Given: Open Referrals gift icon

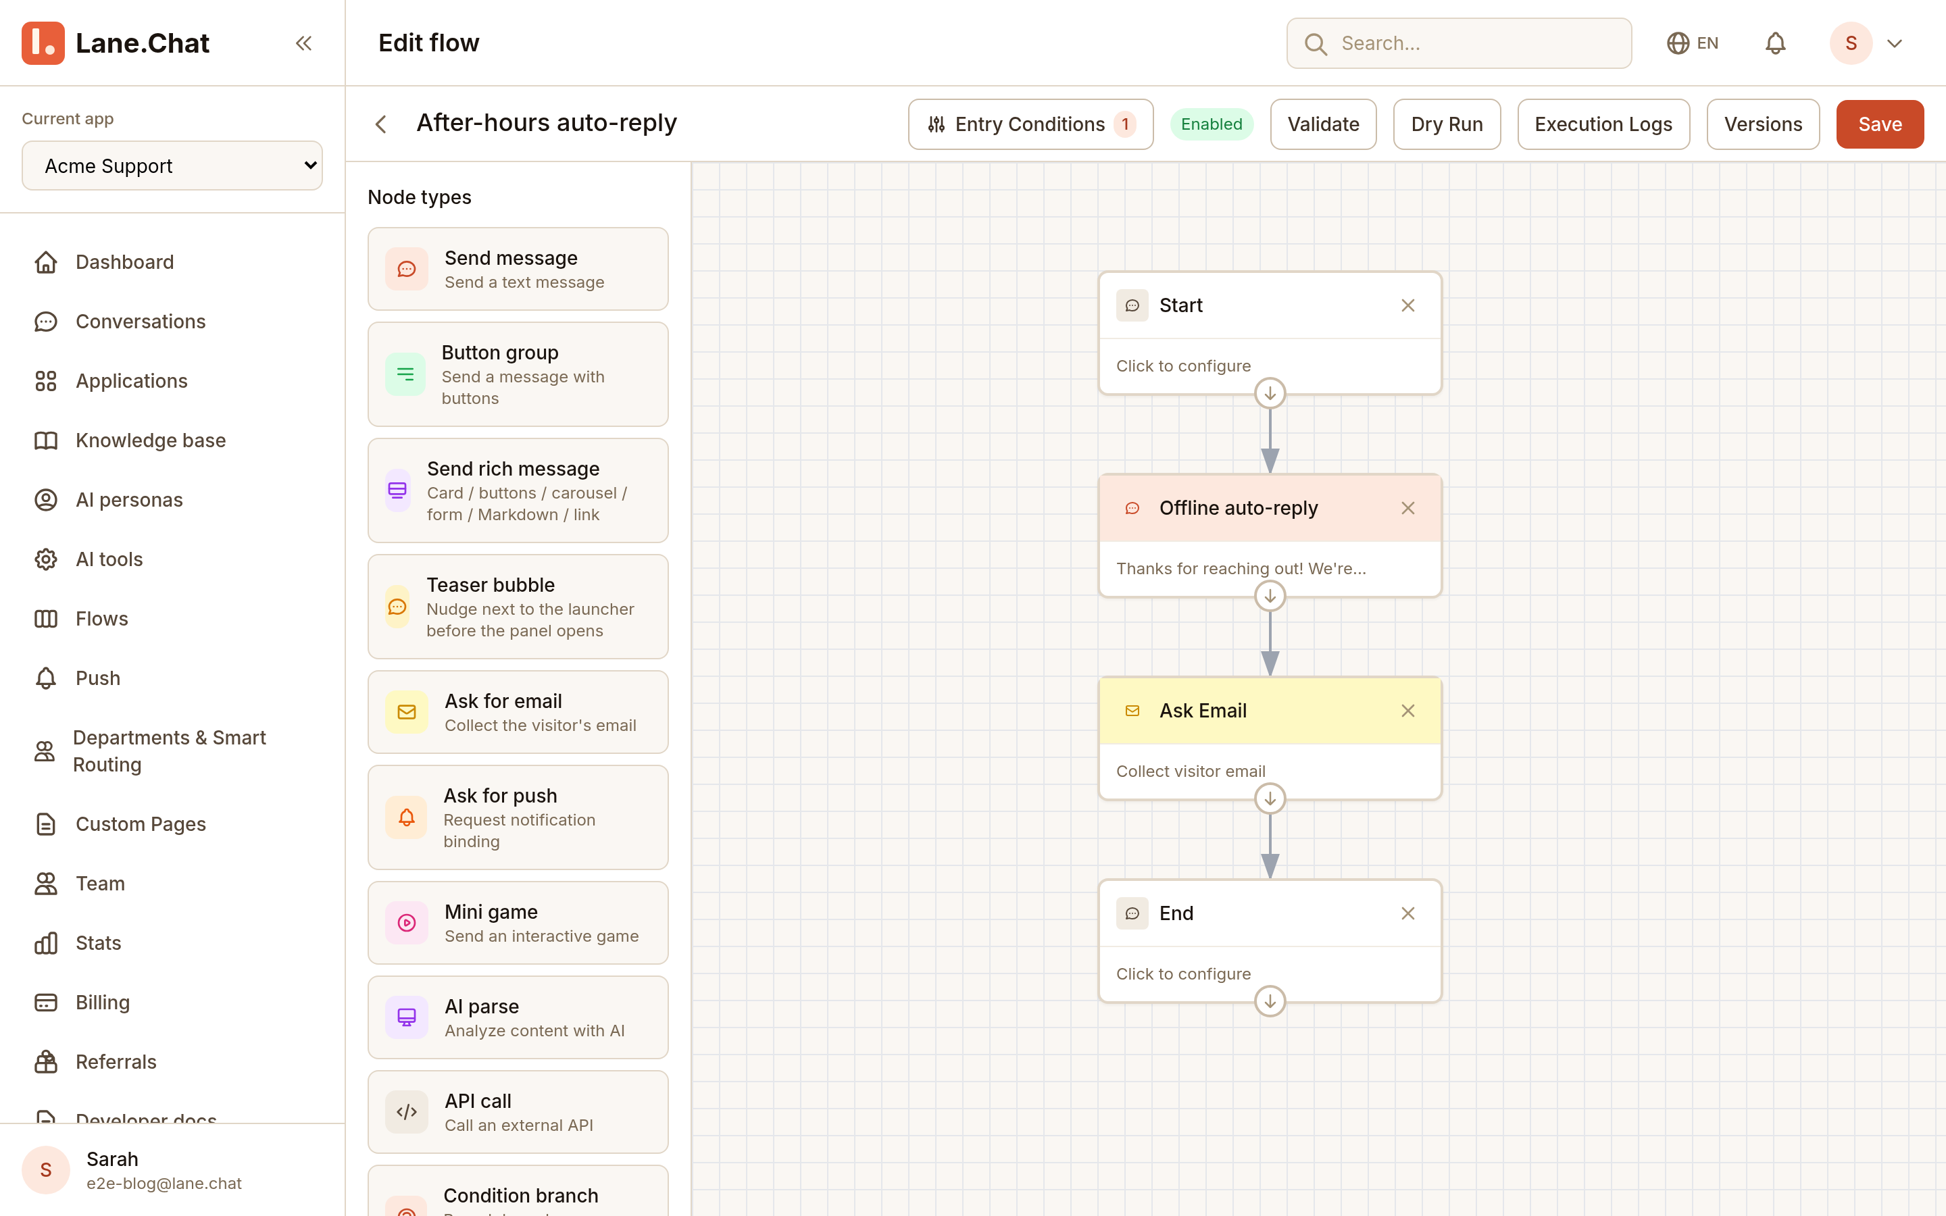Looking at the screenshot, I should (46, 1061).
